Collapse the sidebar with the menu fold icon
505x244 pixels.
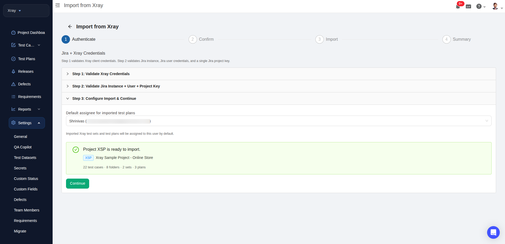58,5
